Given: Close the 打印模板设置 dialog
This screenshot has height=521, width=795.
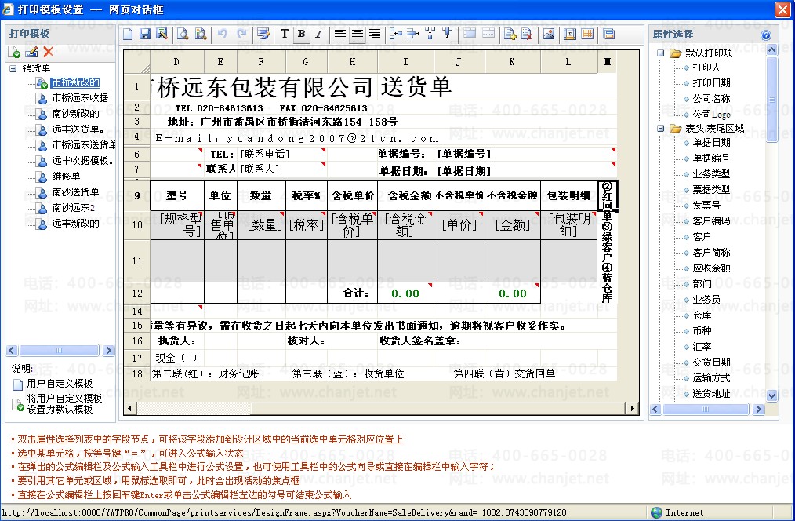Looking at the screenshot, I should (782, 9).
